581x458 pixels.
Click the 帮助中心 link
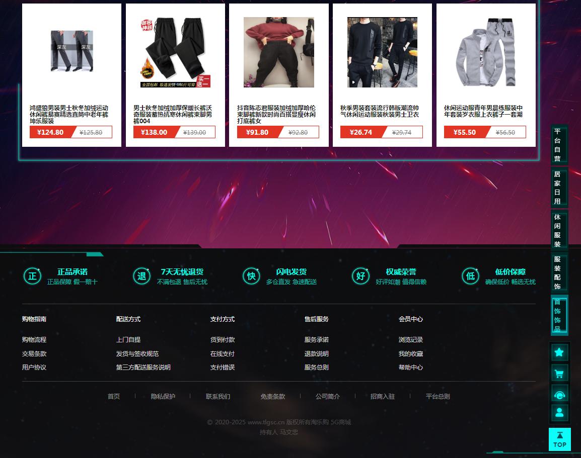coord(410,368)
